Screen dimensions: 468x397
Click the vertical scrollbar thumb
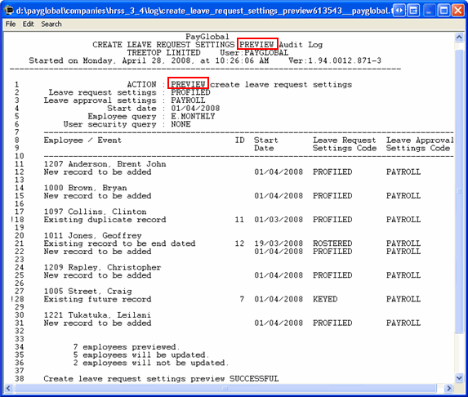pyautogui.click(x=459, y=191)
